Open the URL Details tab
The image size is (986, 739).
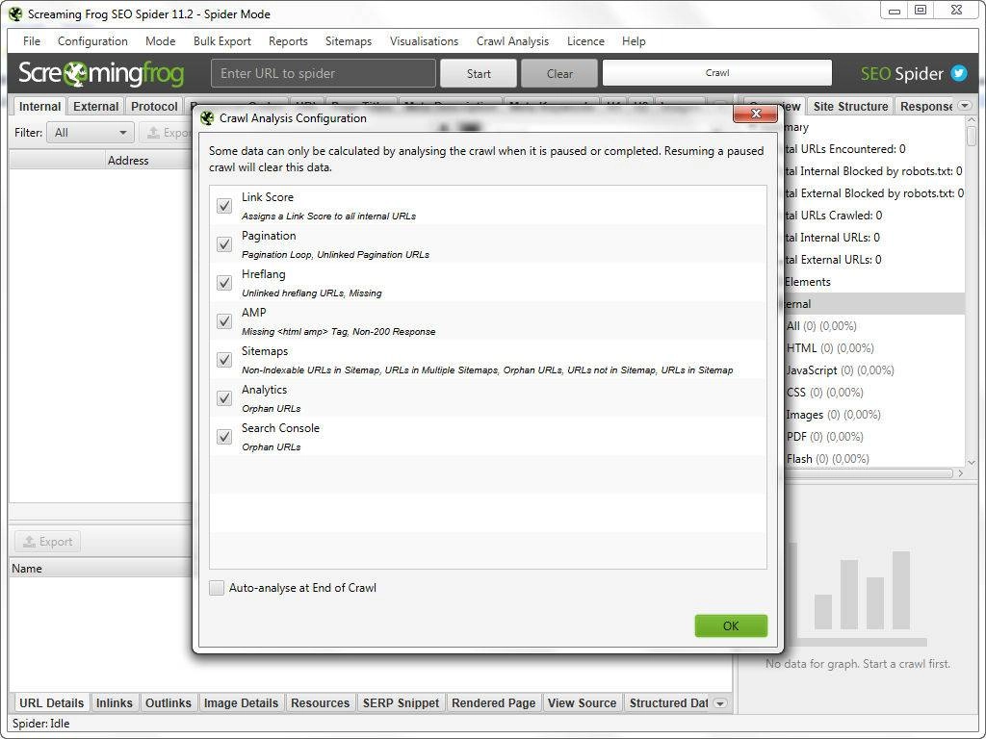[51, 703]
